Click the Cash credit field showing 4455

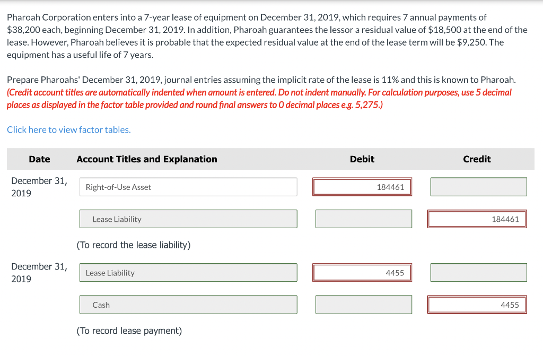click(477, 305)
